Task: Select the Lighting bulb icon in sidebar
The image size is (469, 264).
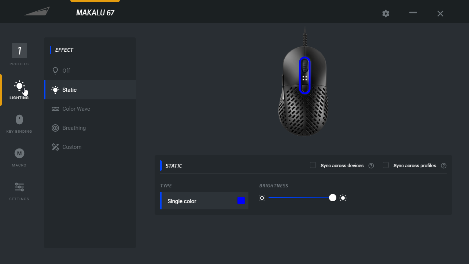Action: point(19,86)
